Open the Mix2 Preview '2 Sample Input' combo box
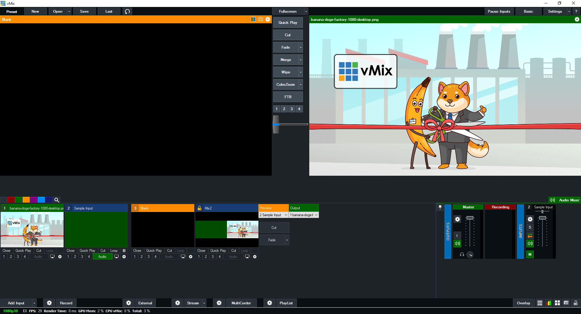The width and height of the screenshot is (581, 314). point(274,215)
